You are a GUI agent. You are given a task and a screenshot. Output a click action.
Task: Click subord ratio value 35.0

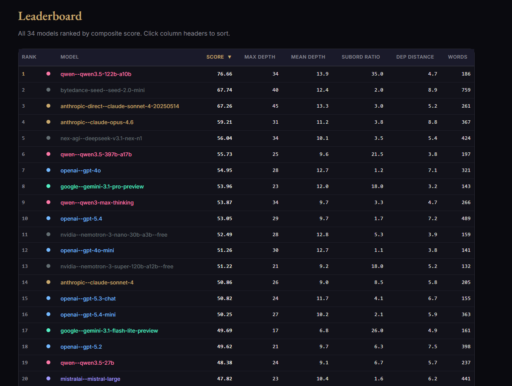377,74
